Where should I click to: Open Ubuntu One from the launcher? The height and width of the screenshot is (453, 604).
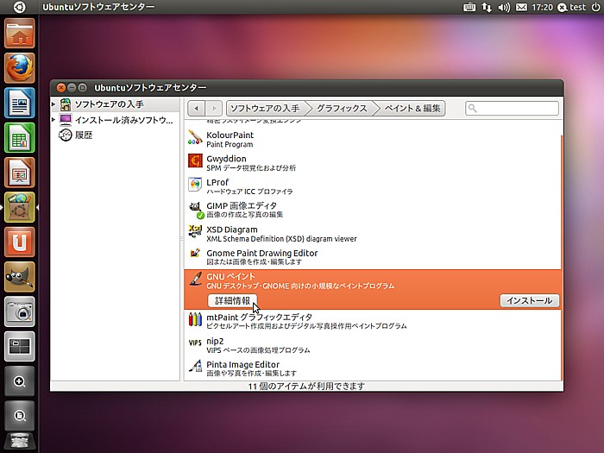coord(20,242)
